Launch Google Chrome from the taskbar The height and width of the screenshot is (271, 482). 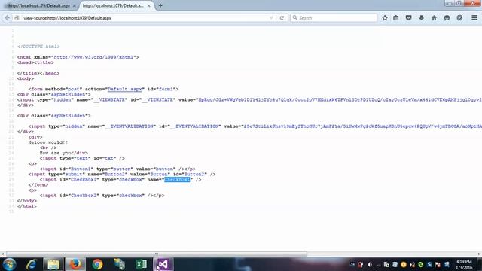(97, 264)
